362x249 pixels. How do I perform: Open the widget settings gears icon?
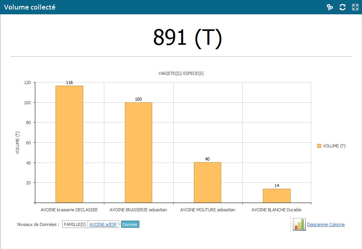coord(329,7)
